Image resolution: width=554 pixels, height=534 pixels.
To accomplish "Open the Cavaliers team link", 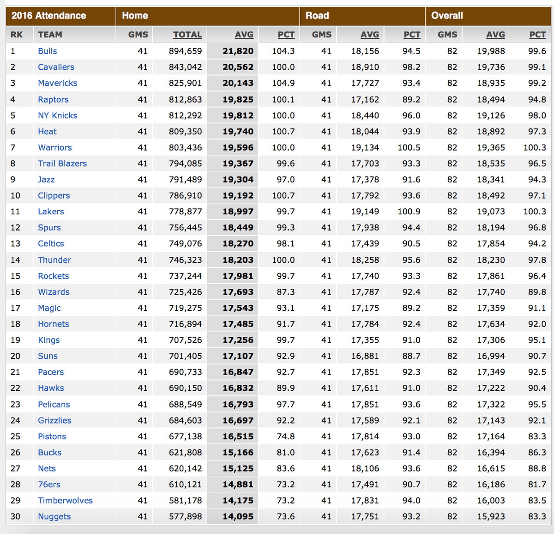I will 56,67.
